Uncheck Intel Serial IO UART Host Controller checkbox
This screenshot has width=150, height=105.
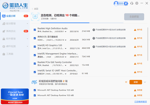[35, 72]
